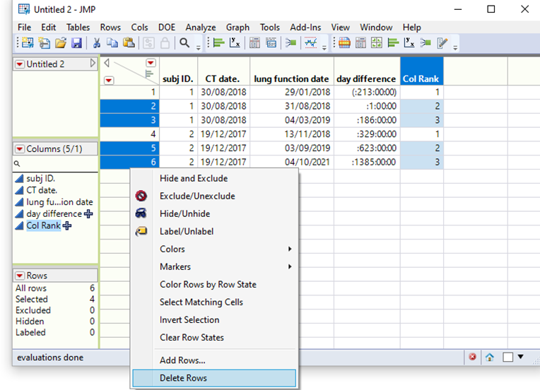Image resolution: width=540 pixels, height=390 pixels.
Task: Click the formula plus icon beside Col Rank
Action: coord(67,226)
